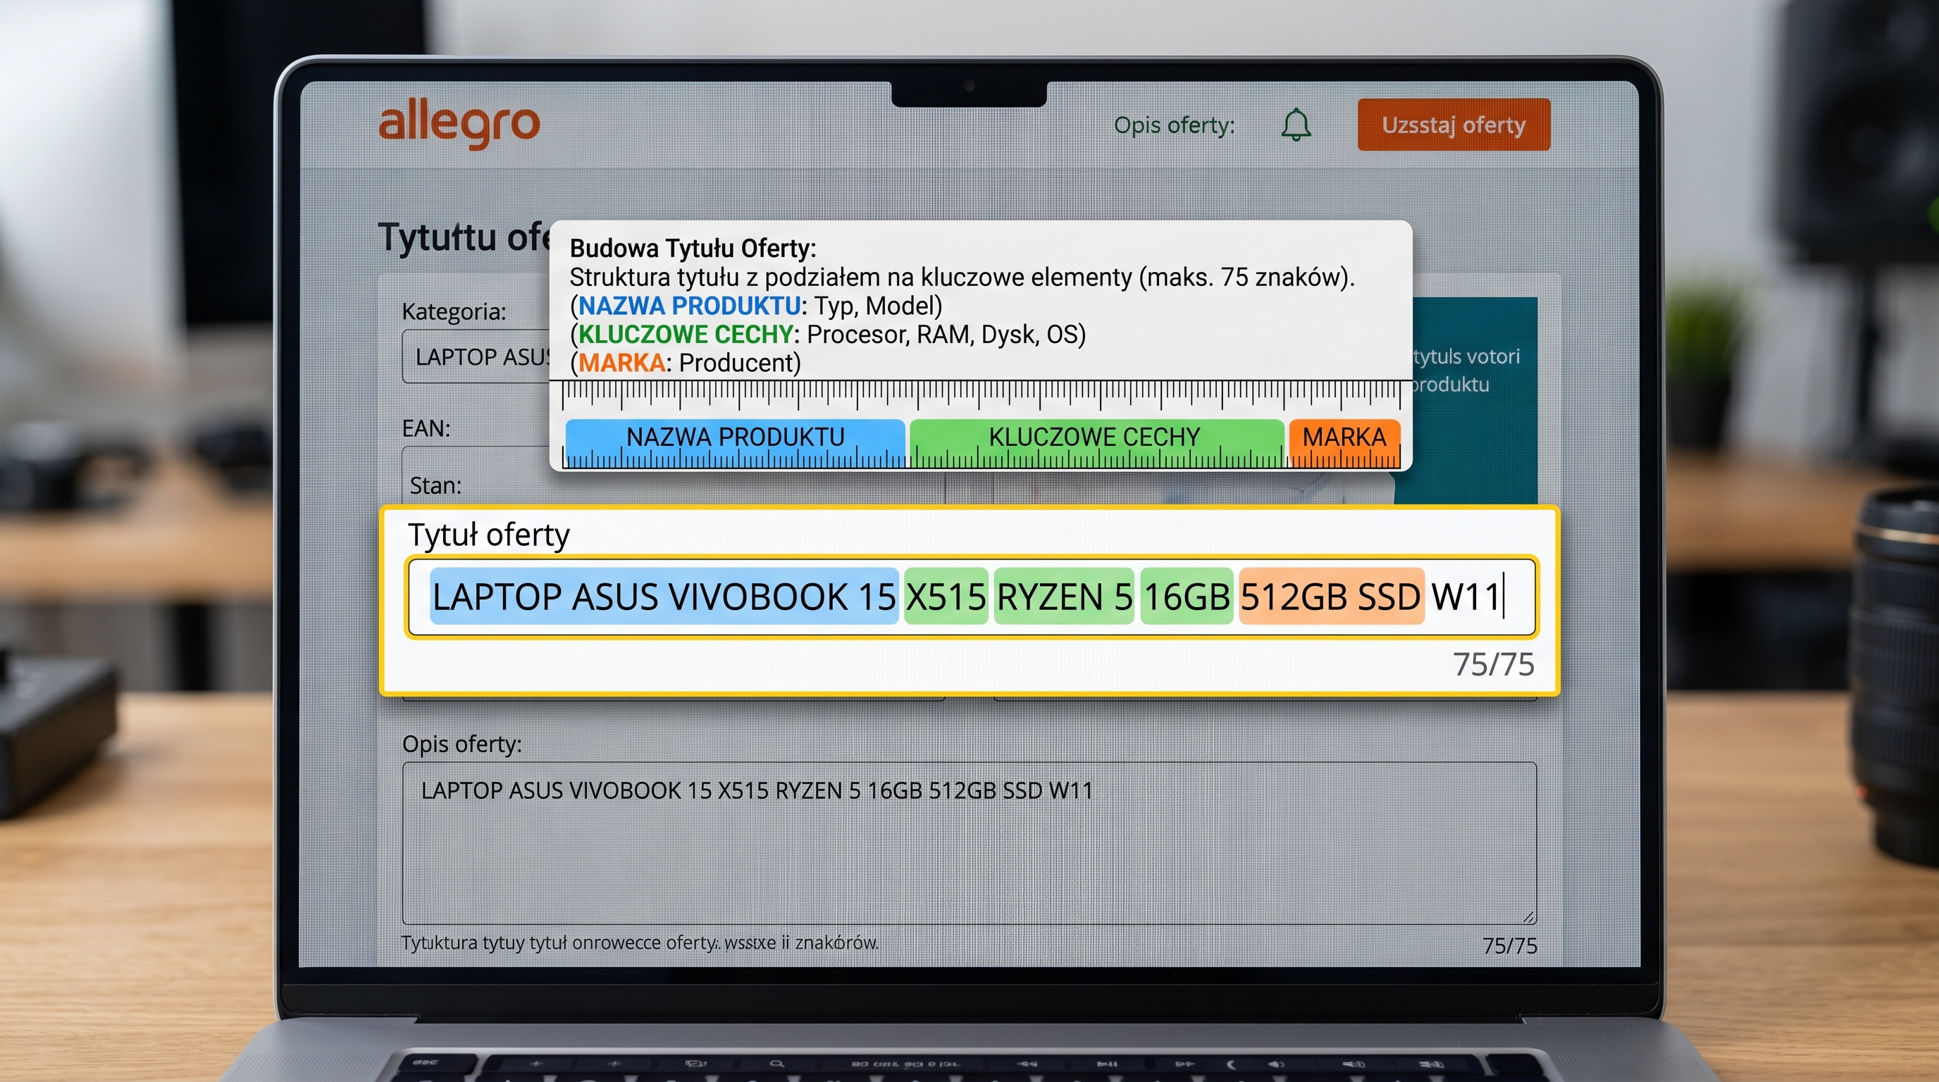Click the 16GB highlighted title segment

coord(1187,597)
